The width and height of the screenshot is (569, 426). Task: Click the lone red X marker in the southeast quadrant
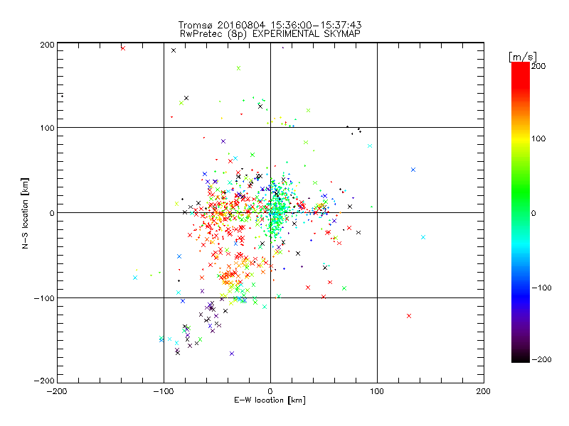pos(409,316)
